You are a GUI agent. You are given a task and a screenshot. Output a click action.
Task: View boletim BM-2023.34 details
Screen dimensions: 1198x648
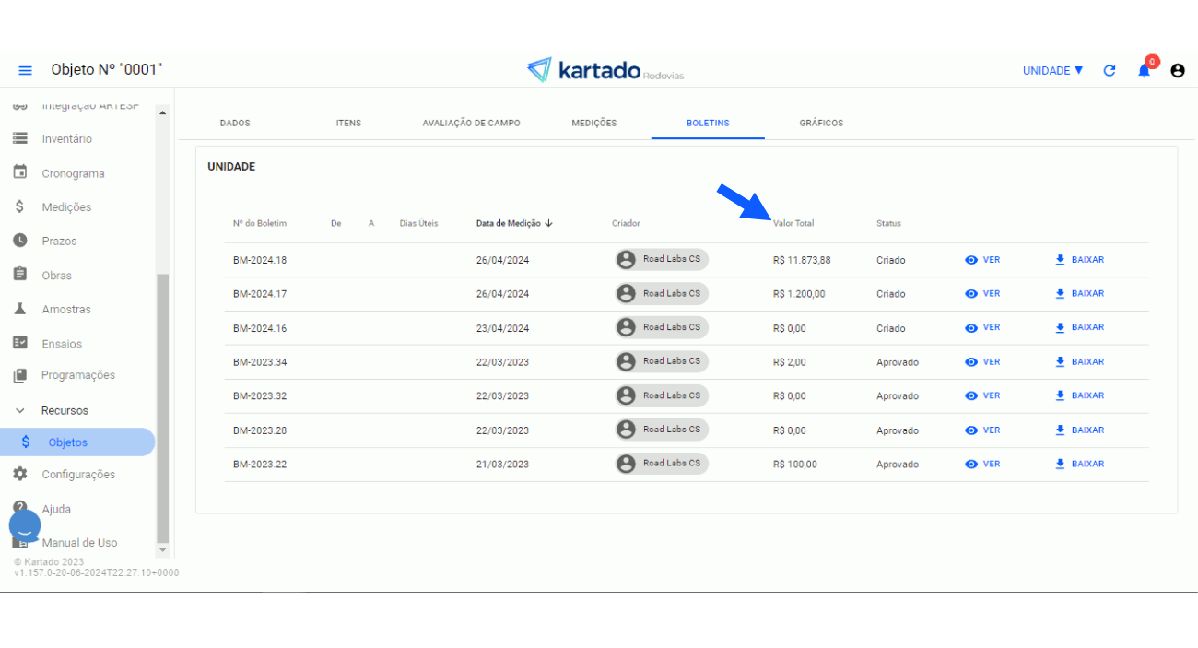(x=982, y=362)
